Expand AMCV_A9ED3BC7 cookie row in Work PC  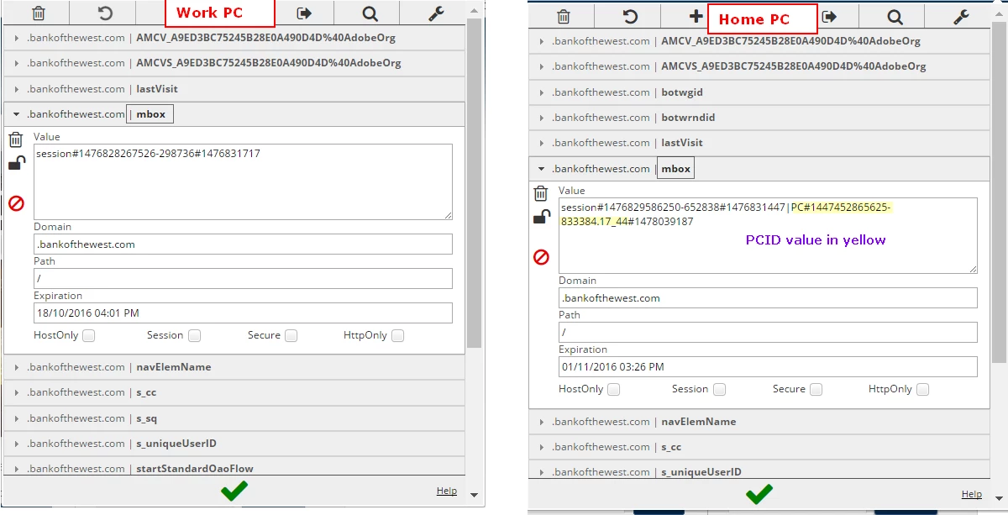tap(234, 38)
